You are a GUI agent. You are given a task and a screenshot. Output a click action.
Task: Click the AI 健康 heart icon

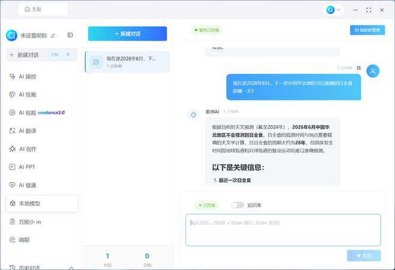(12, 185)
